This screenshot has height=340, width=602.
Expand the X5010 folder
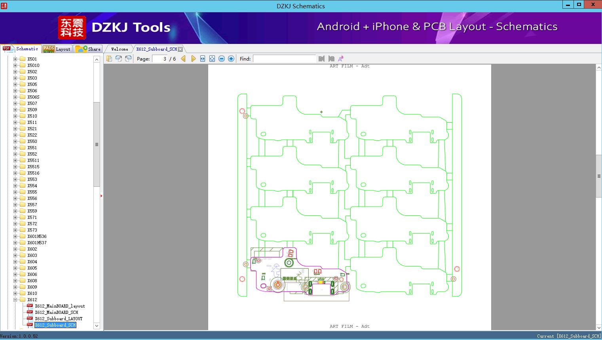pyautogui.click(x=15, y=65)
